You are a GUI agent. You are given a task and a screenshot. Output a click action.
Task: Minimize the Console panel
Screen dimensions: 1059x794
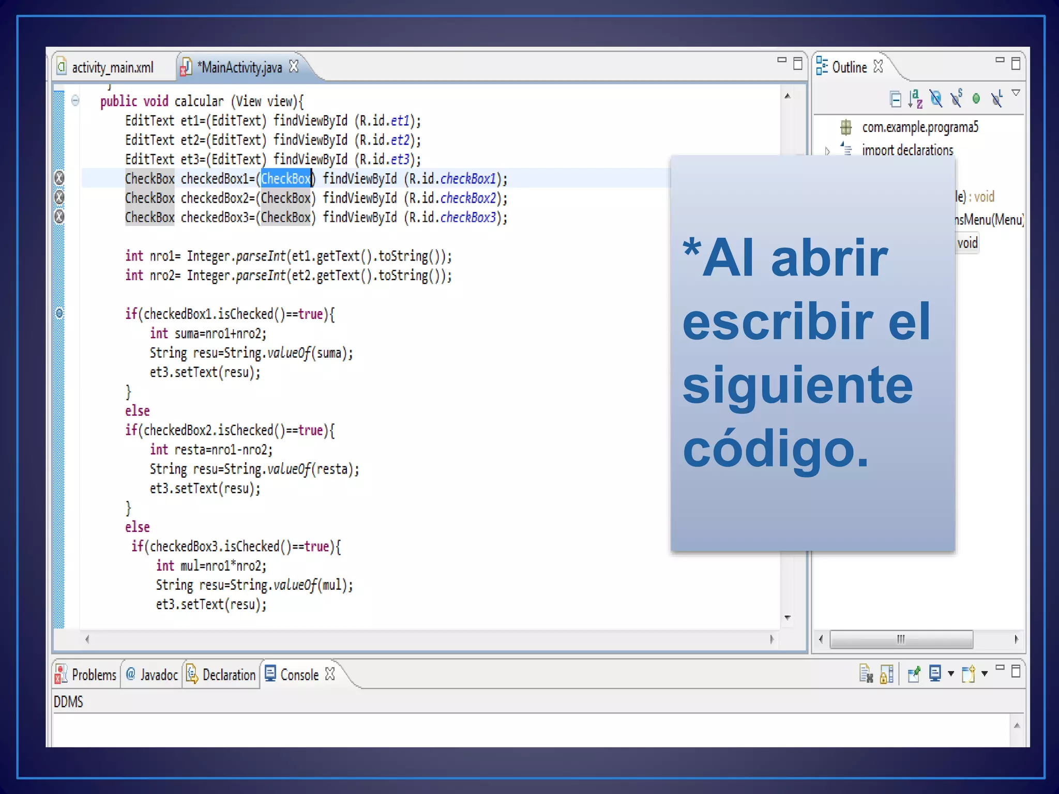1000,667
